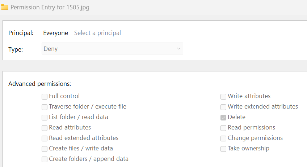Viewport: 307px width, 167px height.
Task: Click the Select a principal link
Action: click(97, 33)
